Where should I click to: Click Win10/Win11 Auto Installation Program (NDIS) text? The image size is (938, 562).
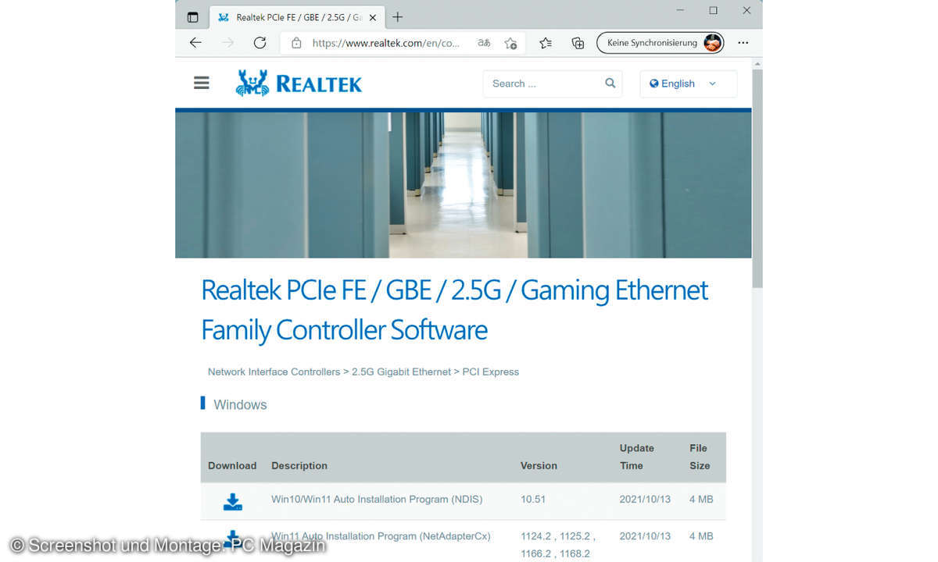pos(377,499)
